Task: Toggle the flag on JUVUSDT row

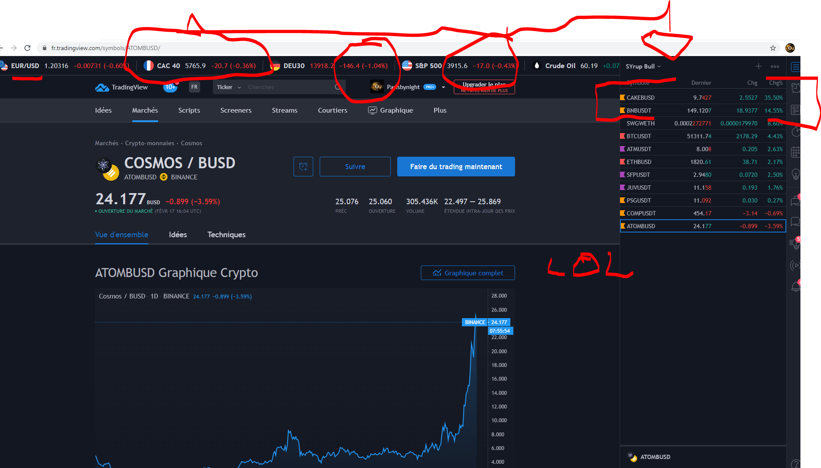Action: (623, 188)
